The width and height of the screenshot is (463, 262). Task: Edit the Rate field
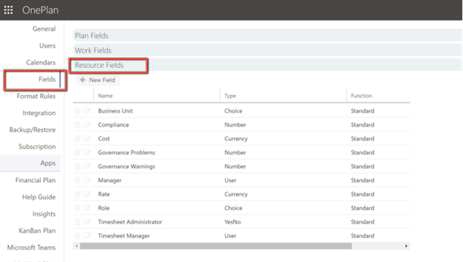click(87, 194)
